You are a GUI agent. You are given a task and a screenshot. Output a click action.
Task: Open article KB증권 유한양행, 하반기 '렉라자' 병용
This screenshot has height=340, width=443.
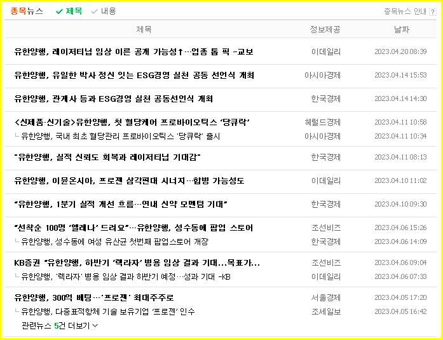[x=137, y=262]
